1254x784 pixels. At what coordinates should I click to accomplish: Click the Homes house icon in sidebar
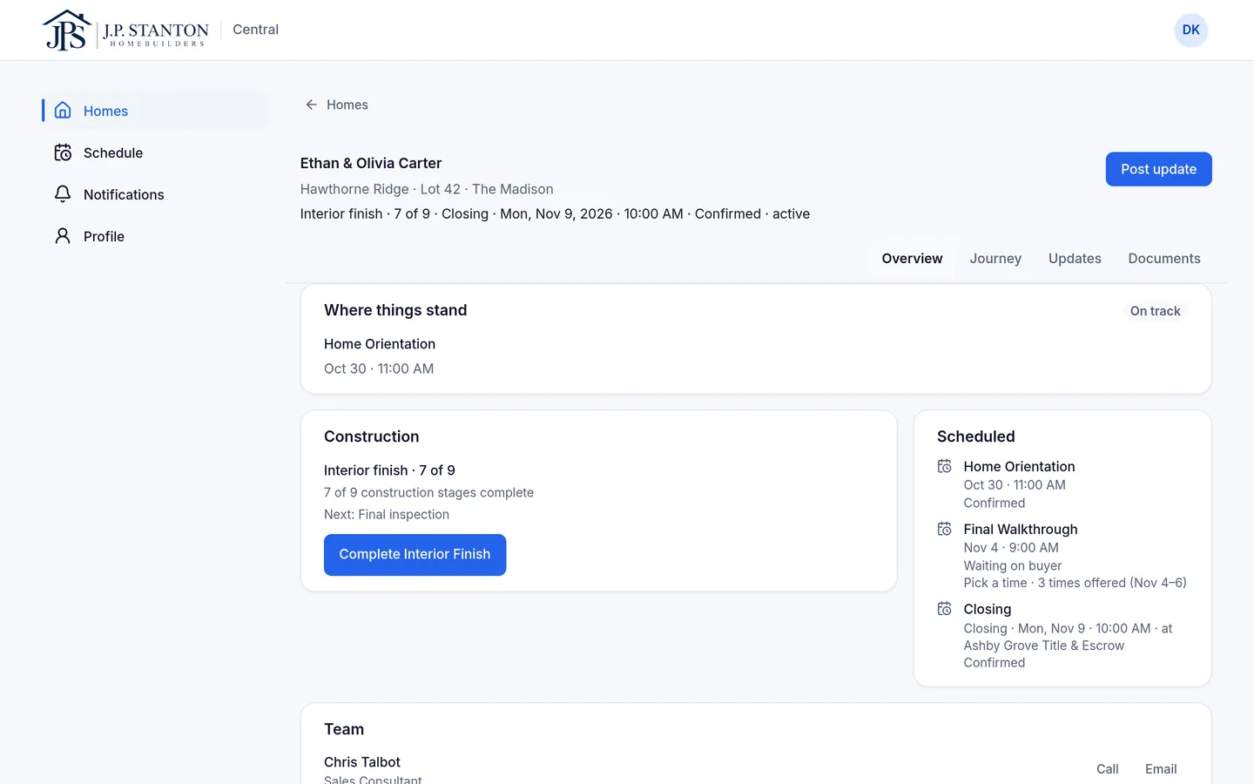pyautogui.click(x=63, y=111)
